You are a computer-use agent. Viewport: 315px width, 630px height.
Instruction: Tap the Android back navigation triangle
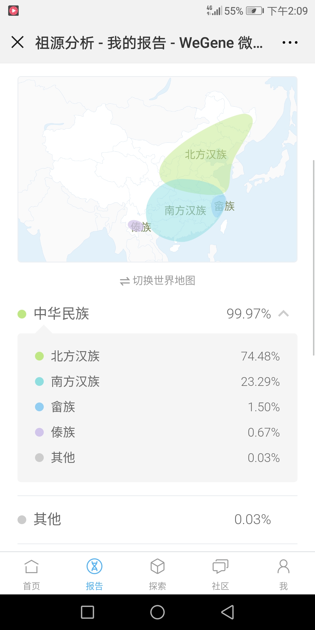coord(228,612)
